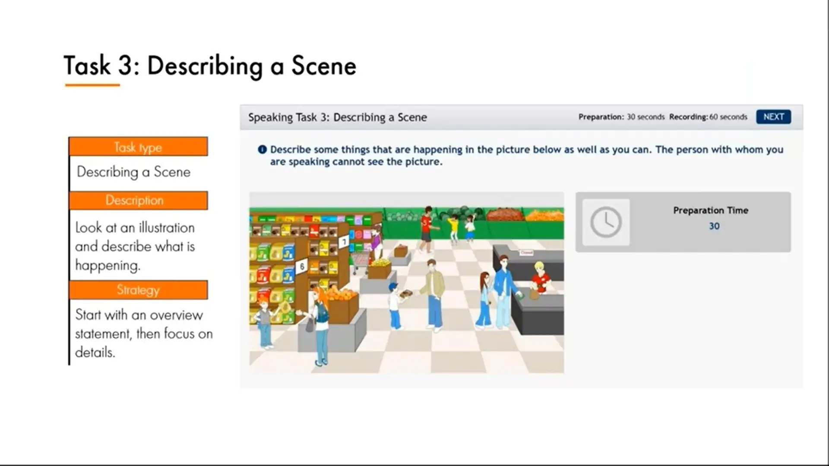829x466 pixels.
Task: Click the 'Task 3: Describing a Scene' title
Action: tap(210, 66)
